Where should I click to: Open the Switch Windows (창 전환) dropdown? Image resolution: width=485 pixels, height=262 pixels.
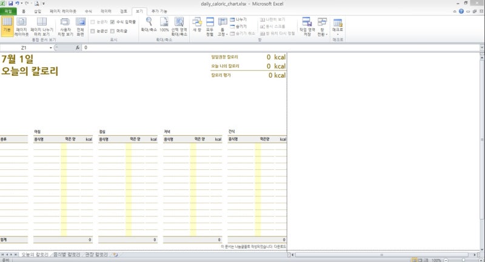click(323, 27)
